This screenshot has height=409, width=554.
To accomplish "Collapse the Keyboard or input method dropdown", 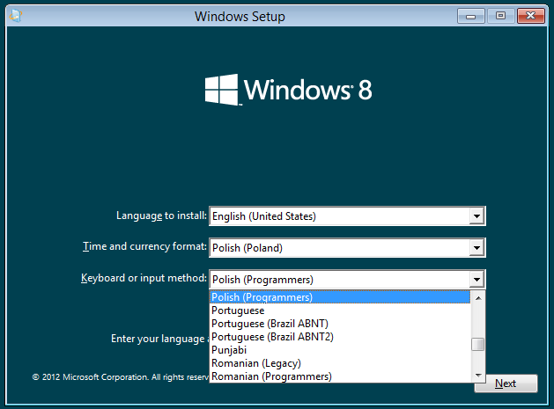I will (476, 280).
